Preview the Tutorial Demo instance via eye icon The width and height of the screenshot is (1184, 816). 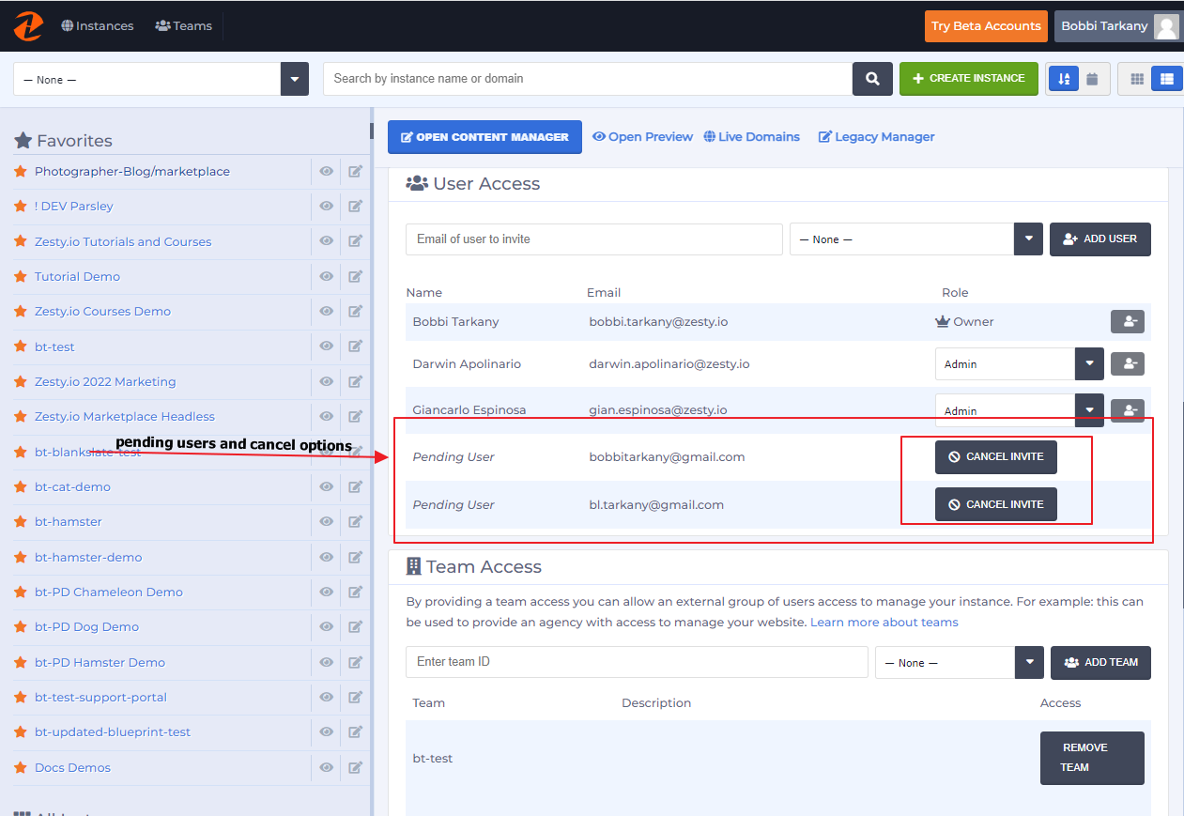(326, 276)
